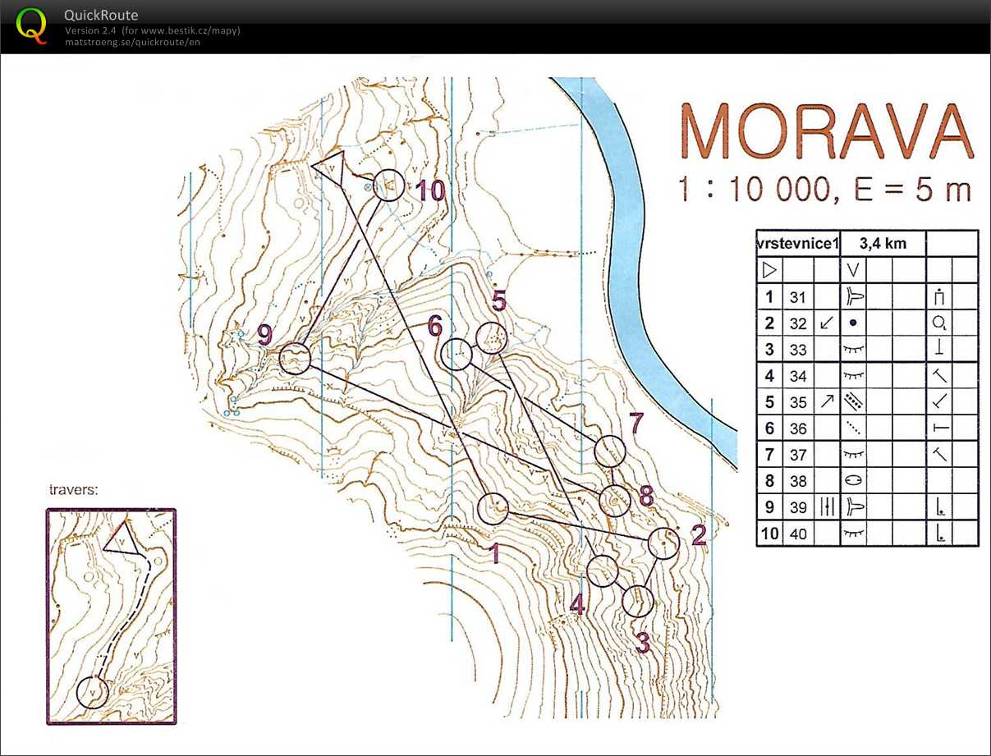This screenshot has height=756, width=991.
Task: Click the control circle in the travers inset
Action: click(93, 692)
